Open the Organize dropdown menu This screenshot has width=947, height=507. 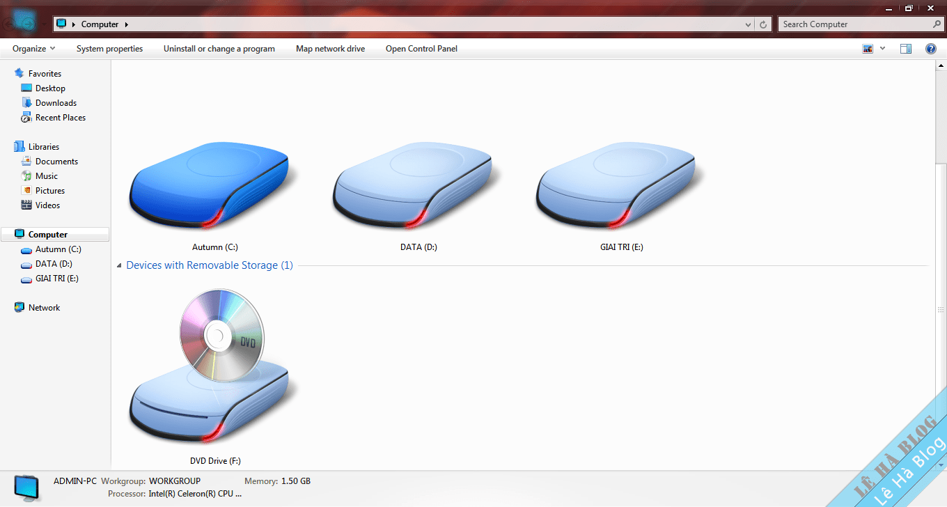34,49
